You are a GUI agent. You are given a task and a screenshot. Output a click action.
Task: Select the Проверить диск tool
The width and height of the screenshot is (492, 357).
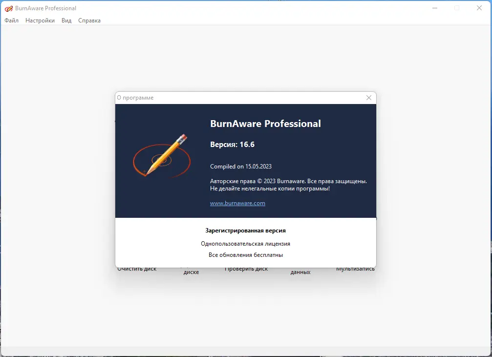[x=246, y=269]
